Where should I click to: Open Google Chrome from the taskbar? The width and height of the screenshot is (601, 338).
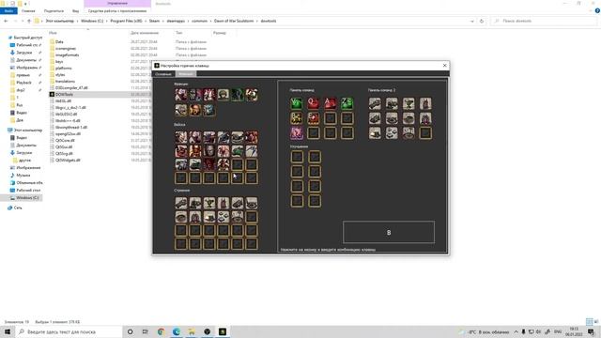point(161,331)
